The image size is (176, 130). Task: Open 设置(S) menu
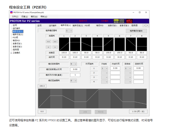pos(25,16)
